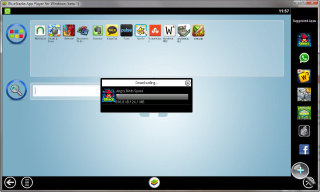Viewport: 320px width, 192px height.
Task: Open the settings wrench tool icon
Action: [x=308, y=182]
